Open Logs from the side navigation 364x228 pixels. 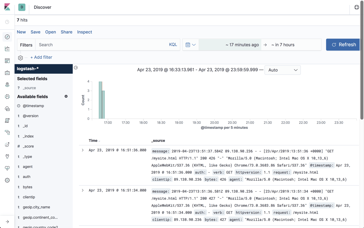click(x=7, y=121)
